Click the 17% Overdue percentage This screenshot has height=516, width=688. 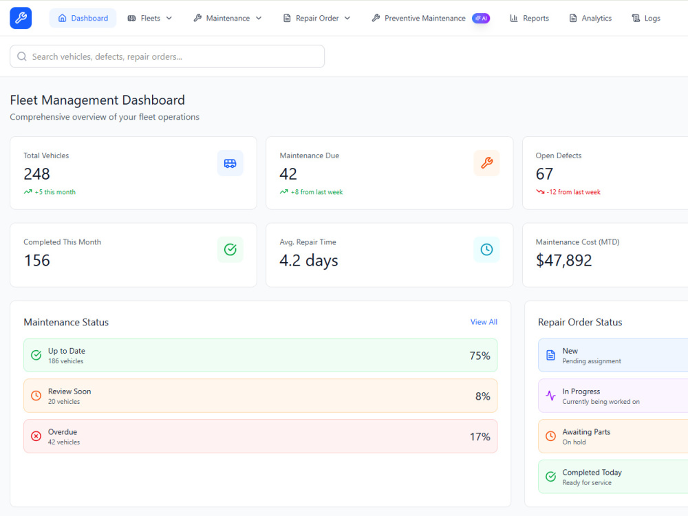coord(480,437)
